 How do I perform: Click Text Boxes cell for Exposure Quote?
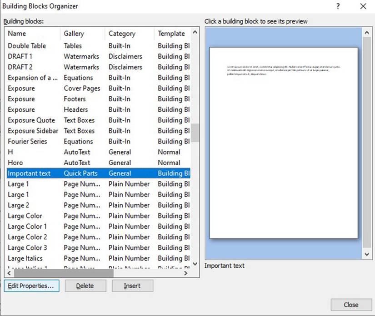tap(79, 120)
